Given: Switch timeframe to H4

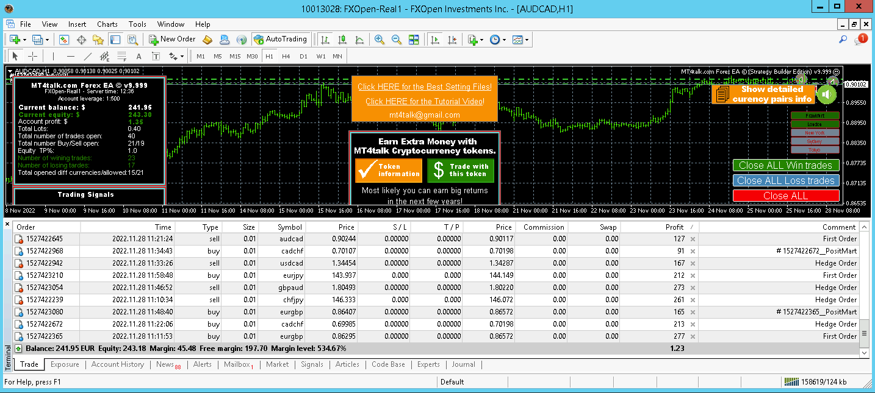Looking at the screenshot, I should pyautogui.click(x=286, y=56).
